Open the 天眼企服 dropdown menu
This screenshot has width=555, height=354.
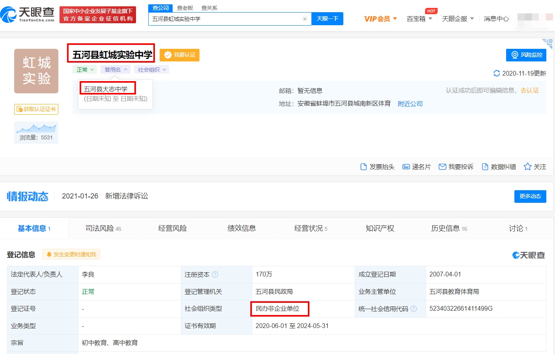(458, 19)
